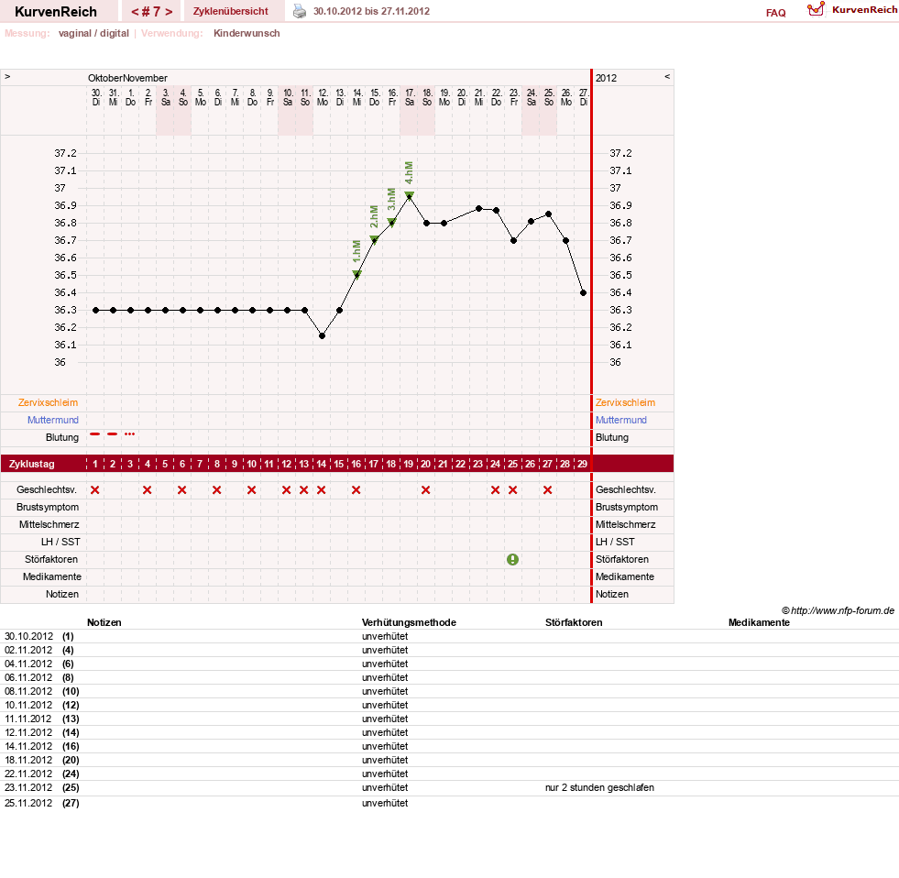Click the KurvenReich logo icon
This screenshot has height=878, width=899.
(816, 9)
